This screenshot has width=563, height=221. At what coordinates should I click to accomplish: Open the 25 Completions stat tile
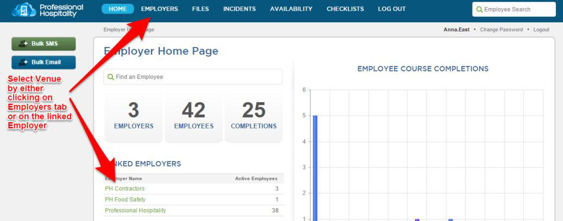pyautogui.click(x=254, y=116)
